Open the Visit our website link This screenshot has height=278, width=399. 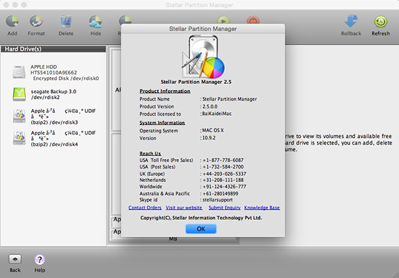pos(184,208)
